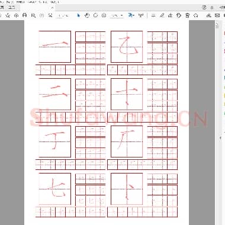Click the share link icon
225x225 pixels.
point(208,15)
